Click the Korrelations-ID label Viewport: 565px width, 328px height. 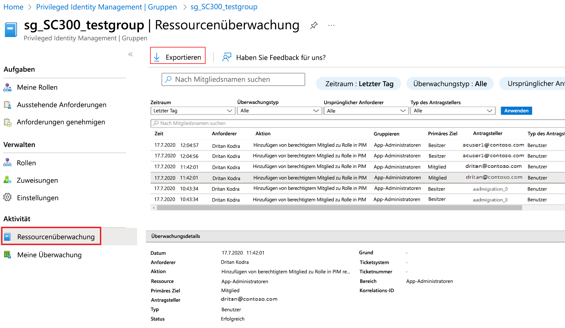[377, 290]
